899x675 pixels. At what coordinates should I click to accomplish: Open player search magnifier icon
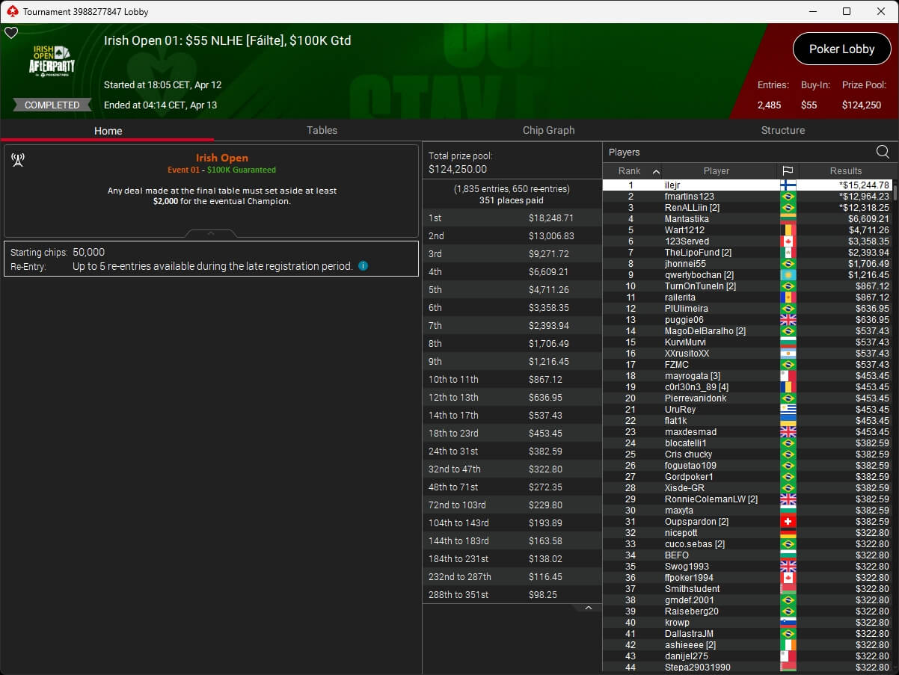click(883, 152)
